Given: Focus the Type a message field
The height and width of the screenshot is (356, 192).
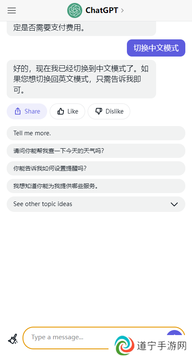Looking at the screenshot, I should click(x=95, y=338).
